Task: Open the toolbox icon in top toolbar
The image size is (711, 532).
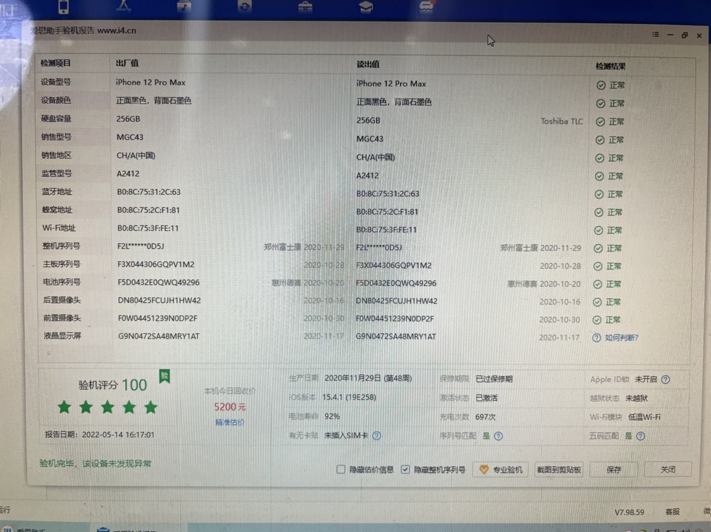Action: tap(305, 6)
